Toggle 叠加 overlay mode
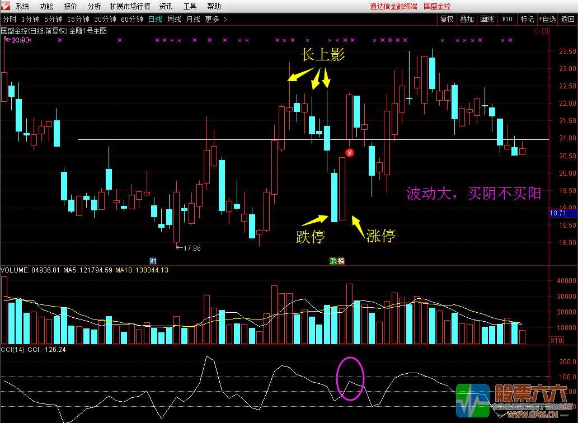The width and height of the screenshot is (578, 423). pos(467,19)
